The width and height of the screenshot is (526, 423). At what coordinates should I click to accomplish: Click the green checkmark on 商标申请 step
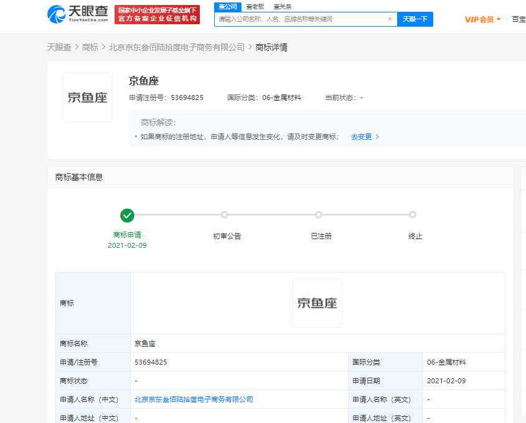pos(128,216)
